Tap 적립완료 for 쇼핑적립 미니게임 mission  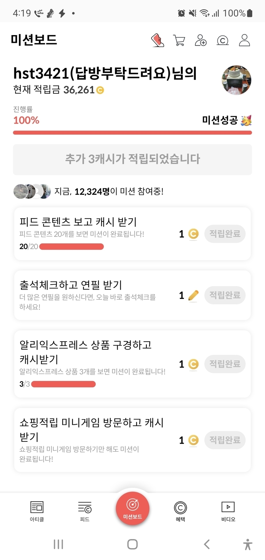coord(225,440)
